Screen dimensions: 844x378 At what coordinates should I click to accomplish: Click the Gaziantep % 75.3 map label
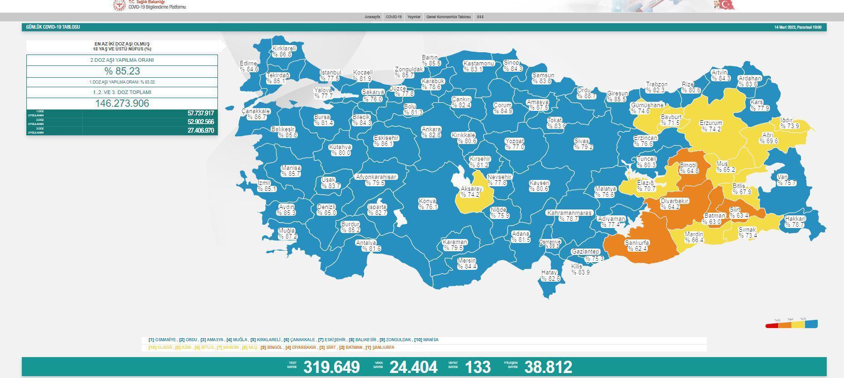[x=587, y=255]
